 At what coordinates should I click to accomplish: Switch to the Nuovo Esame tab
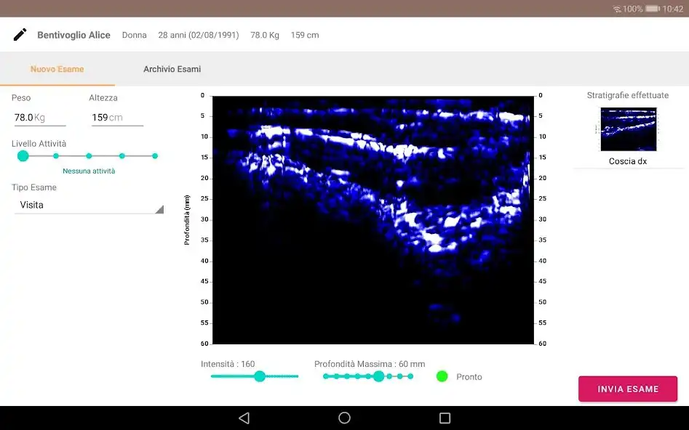click(57, 69)
